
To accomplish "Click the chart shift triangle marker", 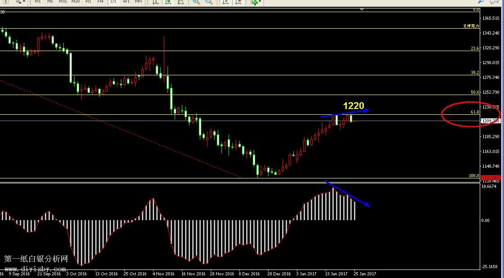I will (362, 9).
